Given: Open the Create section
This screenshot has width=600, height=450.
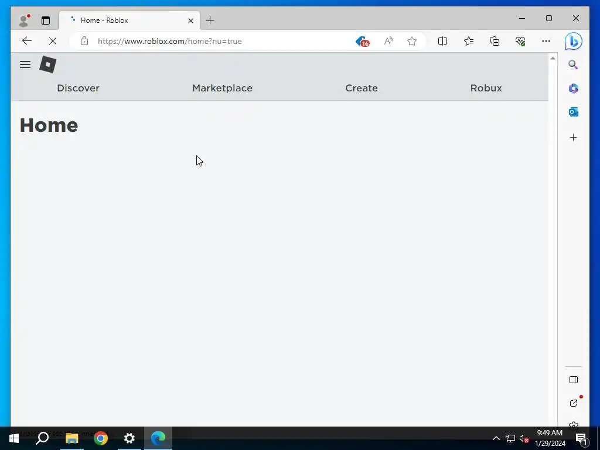Looking at the screenshot, I should point(361,88).
